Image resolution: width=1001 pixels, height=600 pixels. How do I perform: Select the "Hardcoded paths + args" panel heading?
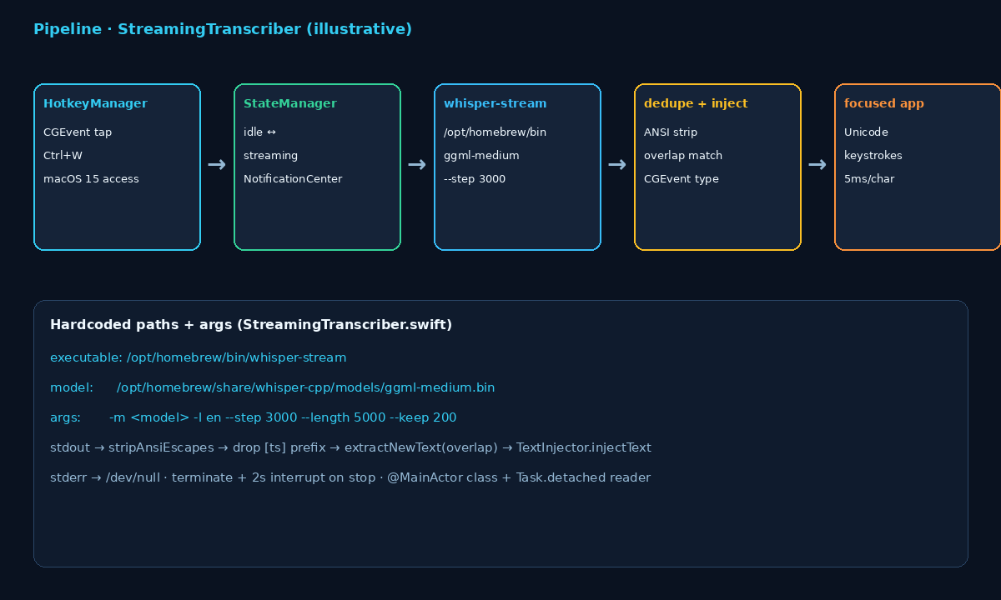(251, 325)
